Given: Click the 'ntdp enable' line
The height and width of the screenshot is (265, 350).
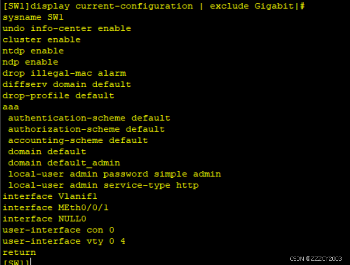Looking at the screenshot, I should point(33,51).
